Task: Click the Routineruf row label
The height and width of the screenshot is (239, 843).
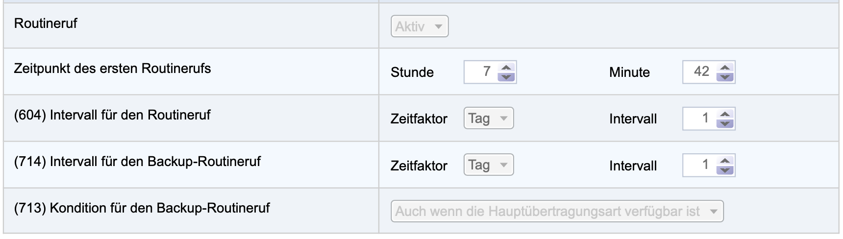Action: click(x=46, y=24)
